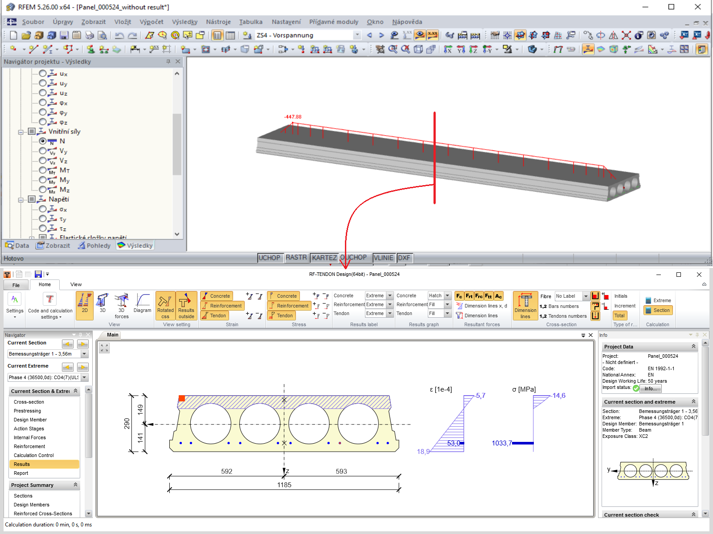Toggle large Dimension lines button in Cross-section group

(525, 305)
